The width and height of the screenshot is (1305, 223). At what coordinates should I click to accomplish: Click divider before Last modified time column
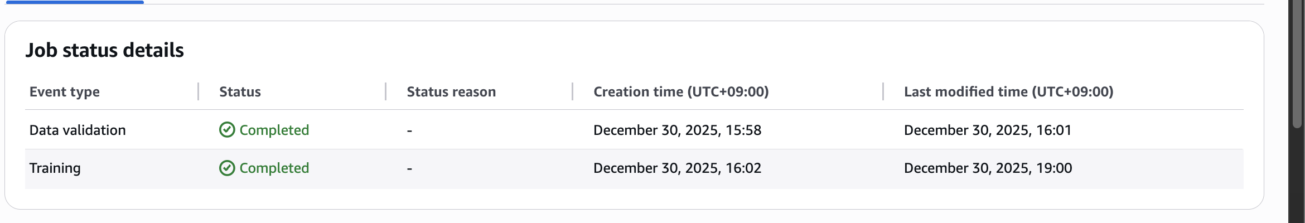[x=883, y=91]
